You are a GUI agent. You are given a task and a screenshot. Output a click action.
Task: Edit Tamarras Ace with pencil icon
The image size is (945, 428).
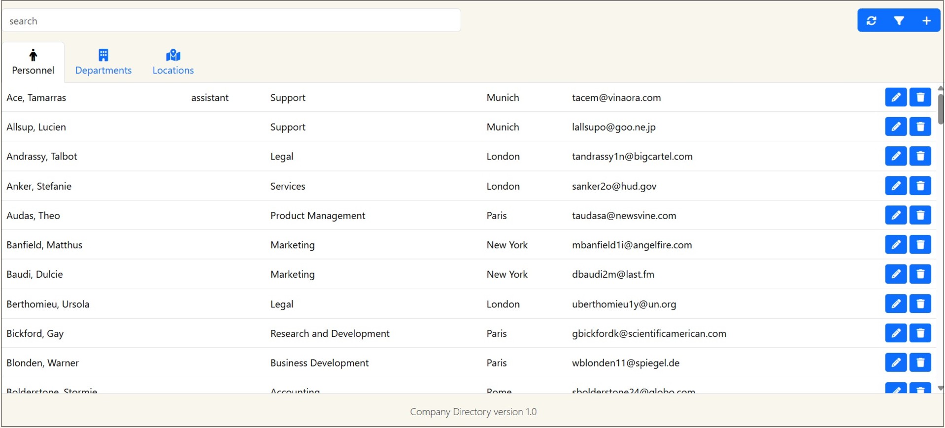tap(896, 97)
